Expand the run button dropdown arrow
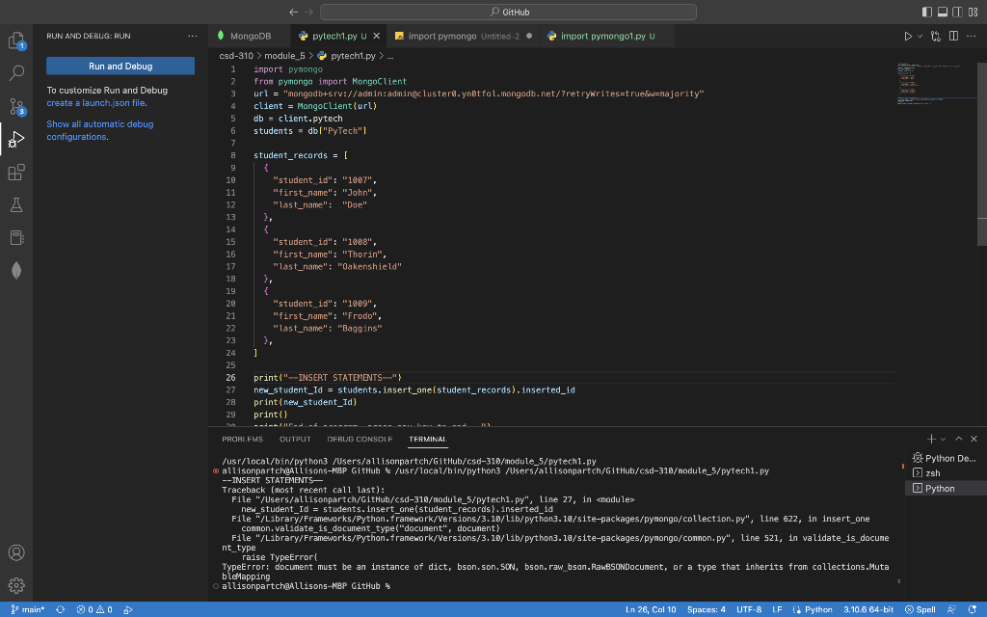Screen dimensions: 987x617 coord(920,36)
